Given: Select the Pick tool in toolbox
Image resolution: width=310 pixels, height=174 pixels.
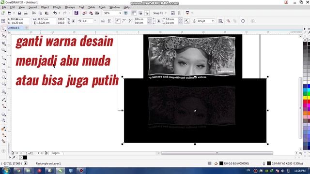Looking at the screenshot, I should click(x=3, y=29).
